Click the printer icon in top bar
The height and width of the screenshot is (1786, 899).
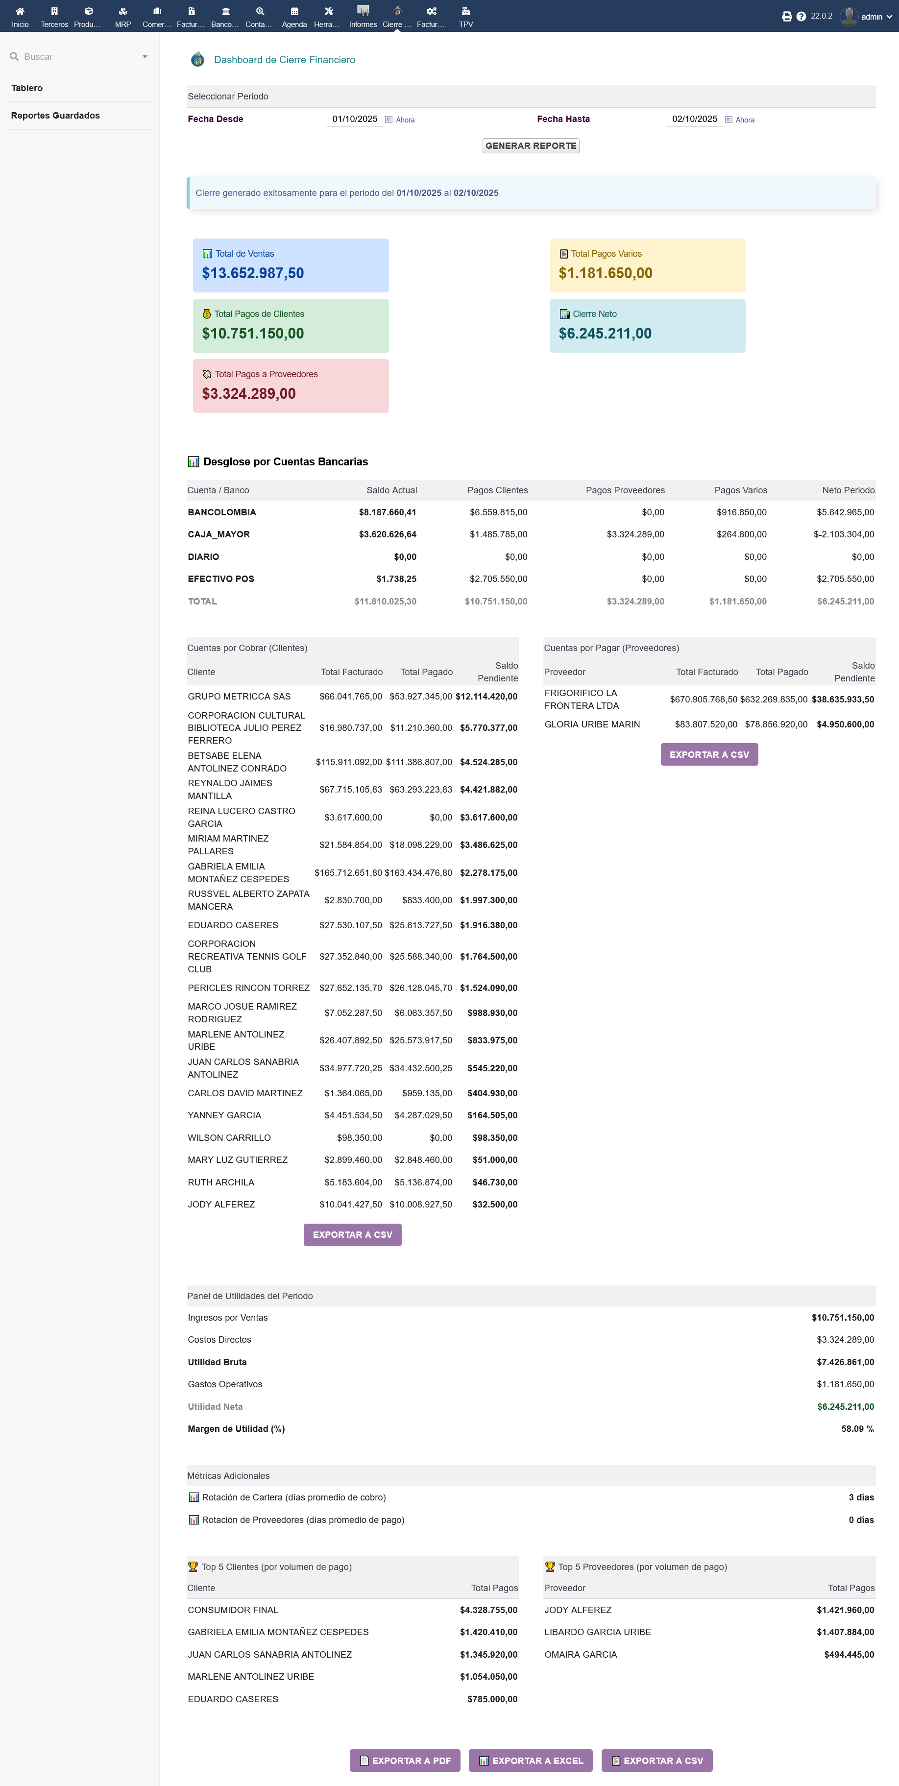pos(787,17)
